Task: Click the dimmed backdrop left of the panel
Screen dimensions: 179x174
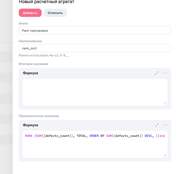Action: (6, 87)
